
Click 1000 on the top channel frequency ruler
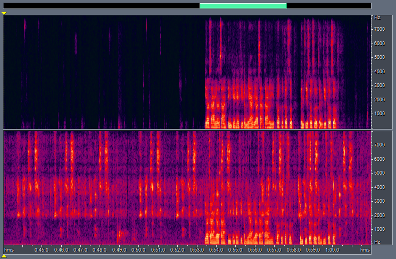380,114
